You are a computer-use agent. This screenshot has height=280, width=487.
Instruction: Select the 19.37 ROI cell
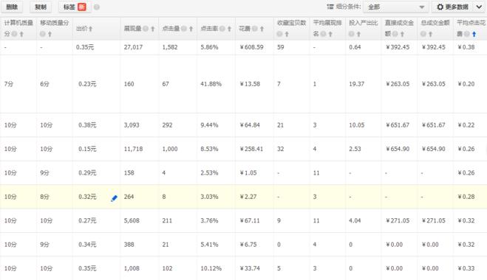(x=356, y=84)
